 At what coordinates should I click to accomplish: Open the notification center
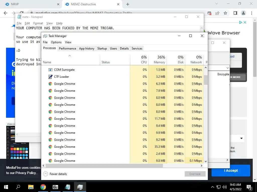click(x=249, y=187)
